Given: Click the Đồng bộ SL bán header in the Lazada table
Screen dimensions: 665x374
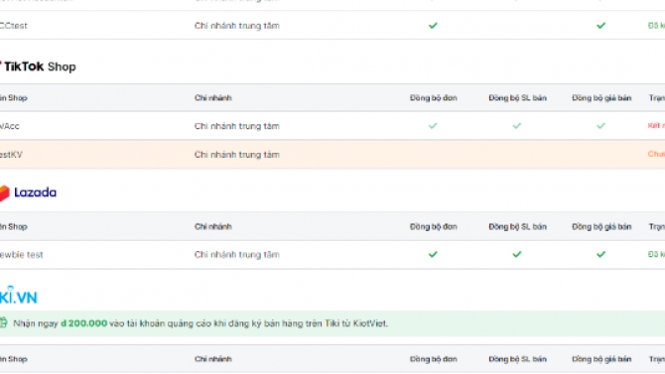Looking at the screenshot, I should (x=517, y=227).
